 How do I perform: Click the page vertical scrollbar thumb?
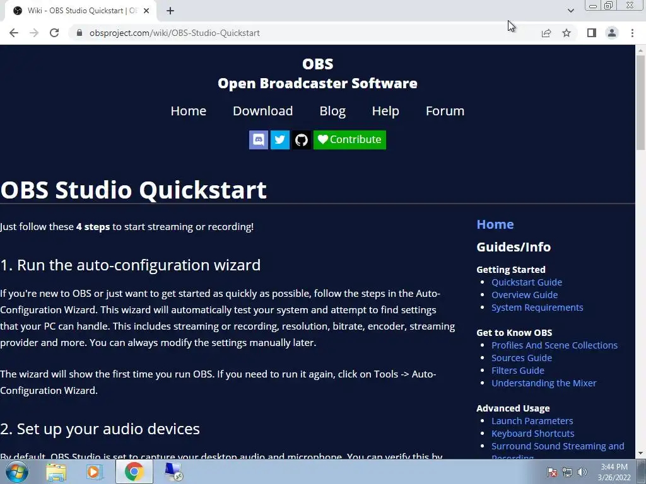tap(640, 103)
